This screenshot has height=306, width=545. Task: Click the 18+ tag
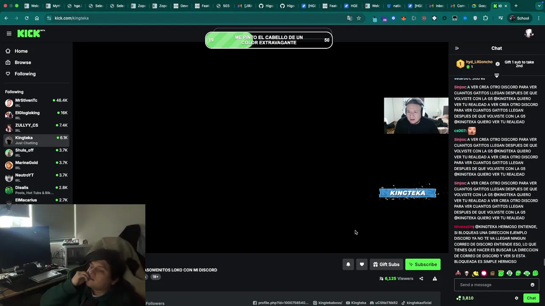155,277
